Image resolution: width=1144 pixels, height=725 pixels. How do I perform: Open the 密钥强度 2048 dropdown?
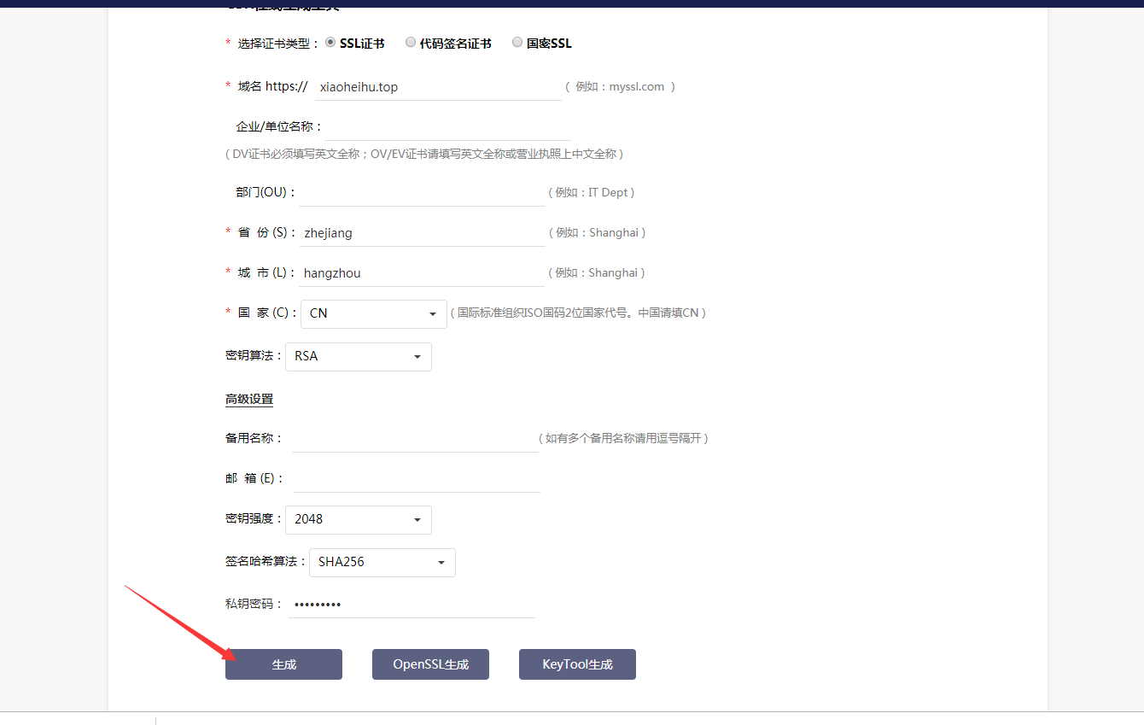tap(358, 519)
